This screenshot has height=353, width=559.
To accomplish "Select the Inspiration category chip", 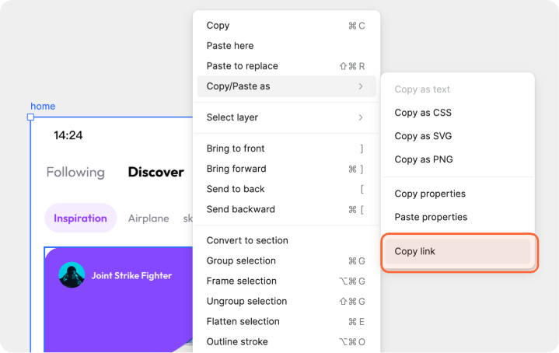I will 80,218.
